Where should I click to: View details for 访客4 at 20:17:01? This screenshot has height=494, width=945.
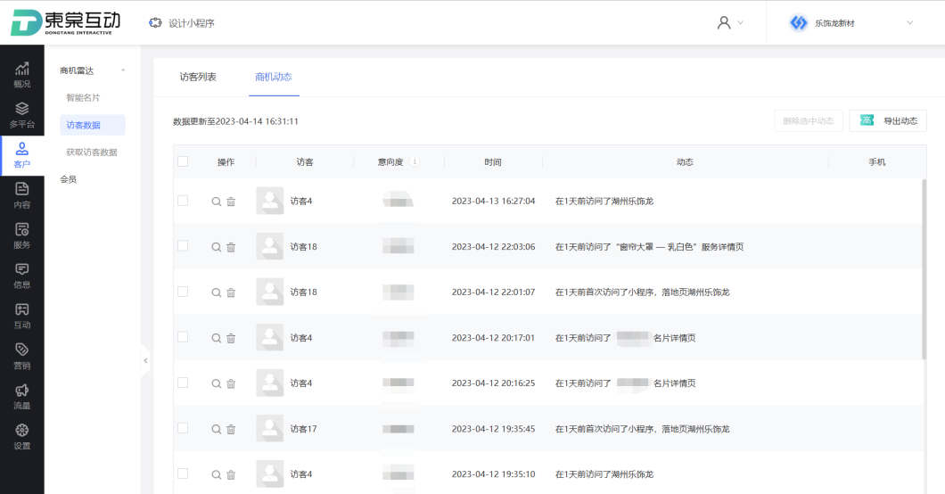click(216, 338)
